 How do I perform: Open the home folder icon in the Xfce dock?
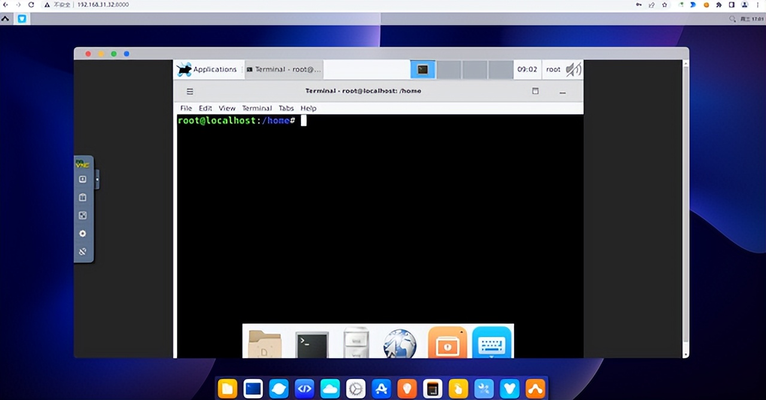click(265, 344)
